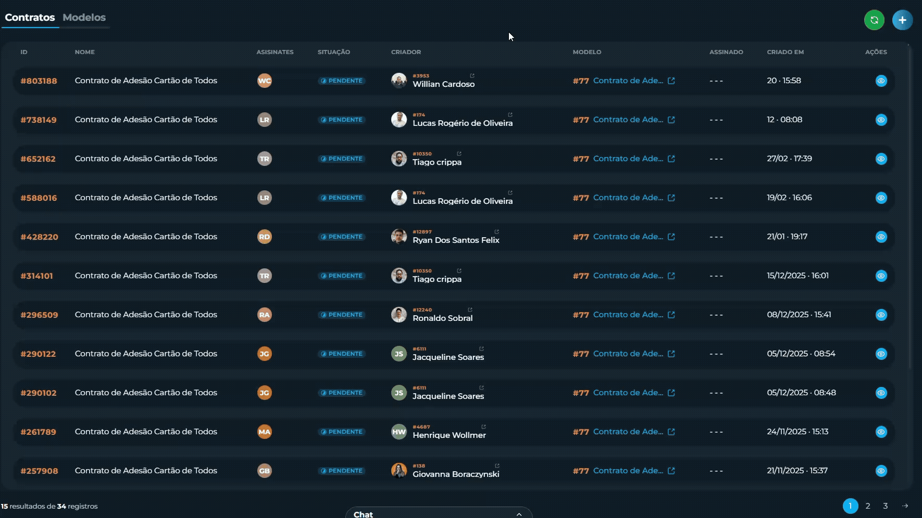Select the Contratos tab

pos(30,17)
